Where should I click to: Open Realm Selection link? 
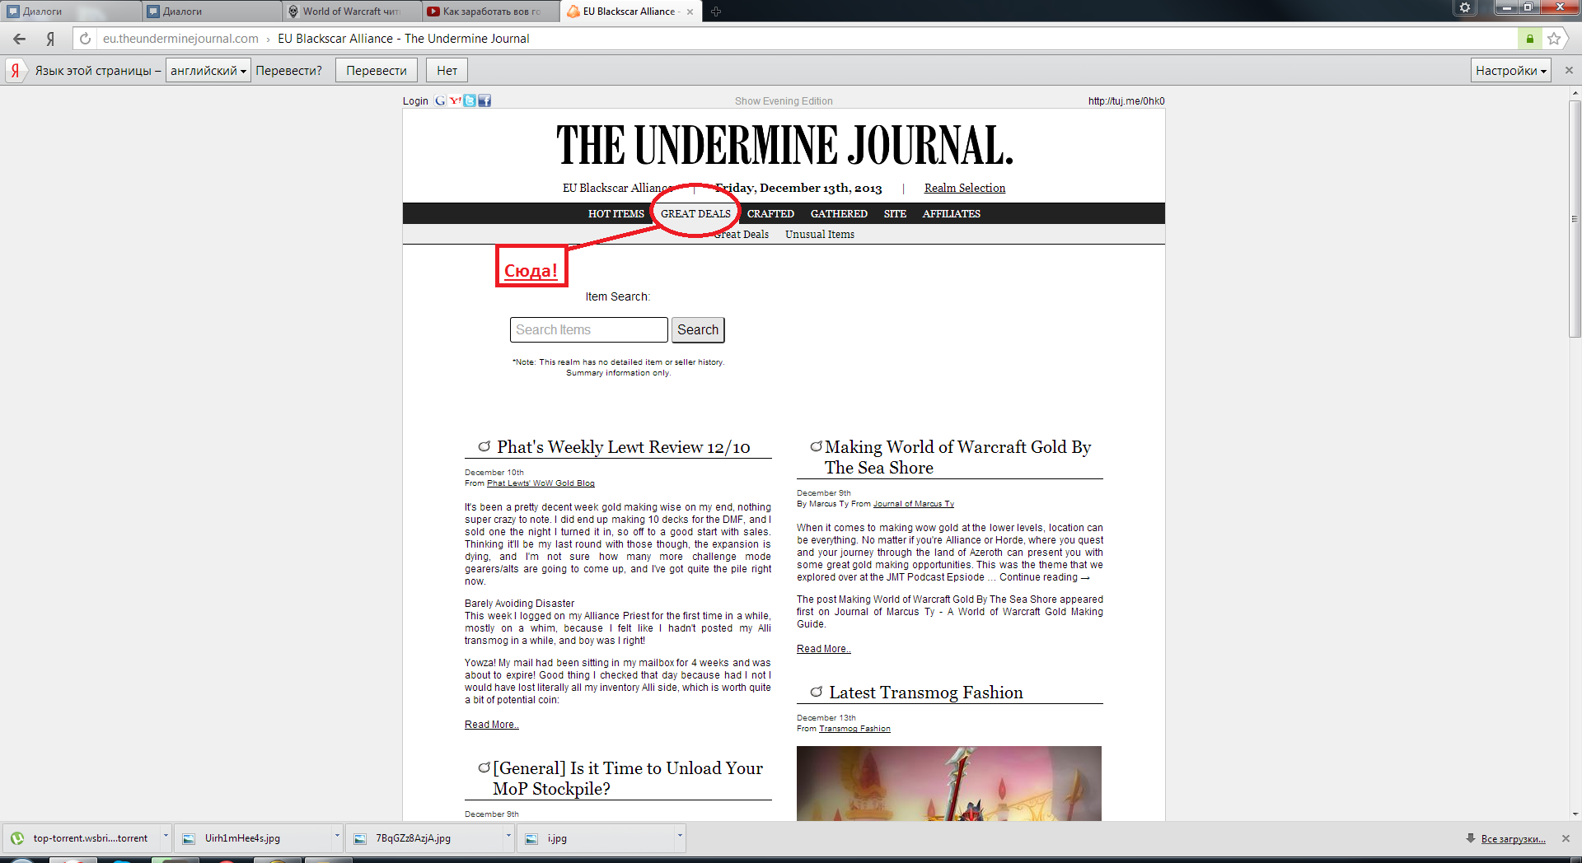pos(965,188)
